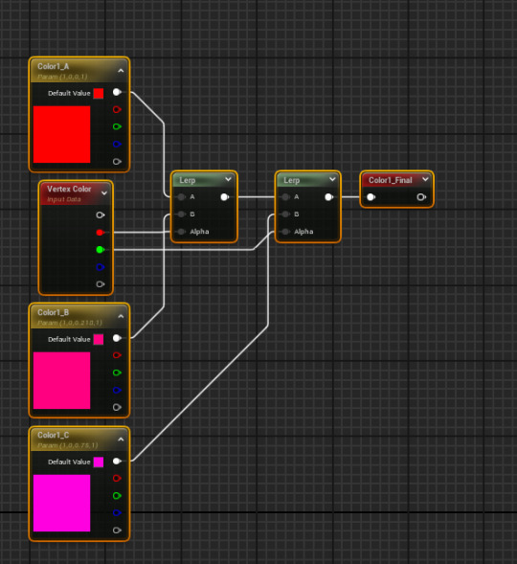Viewport: 517px width, 564px height.
Task: Click the RGB output pin of Vertex Color
Action: click(101, 215)
